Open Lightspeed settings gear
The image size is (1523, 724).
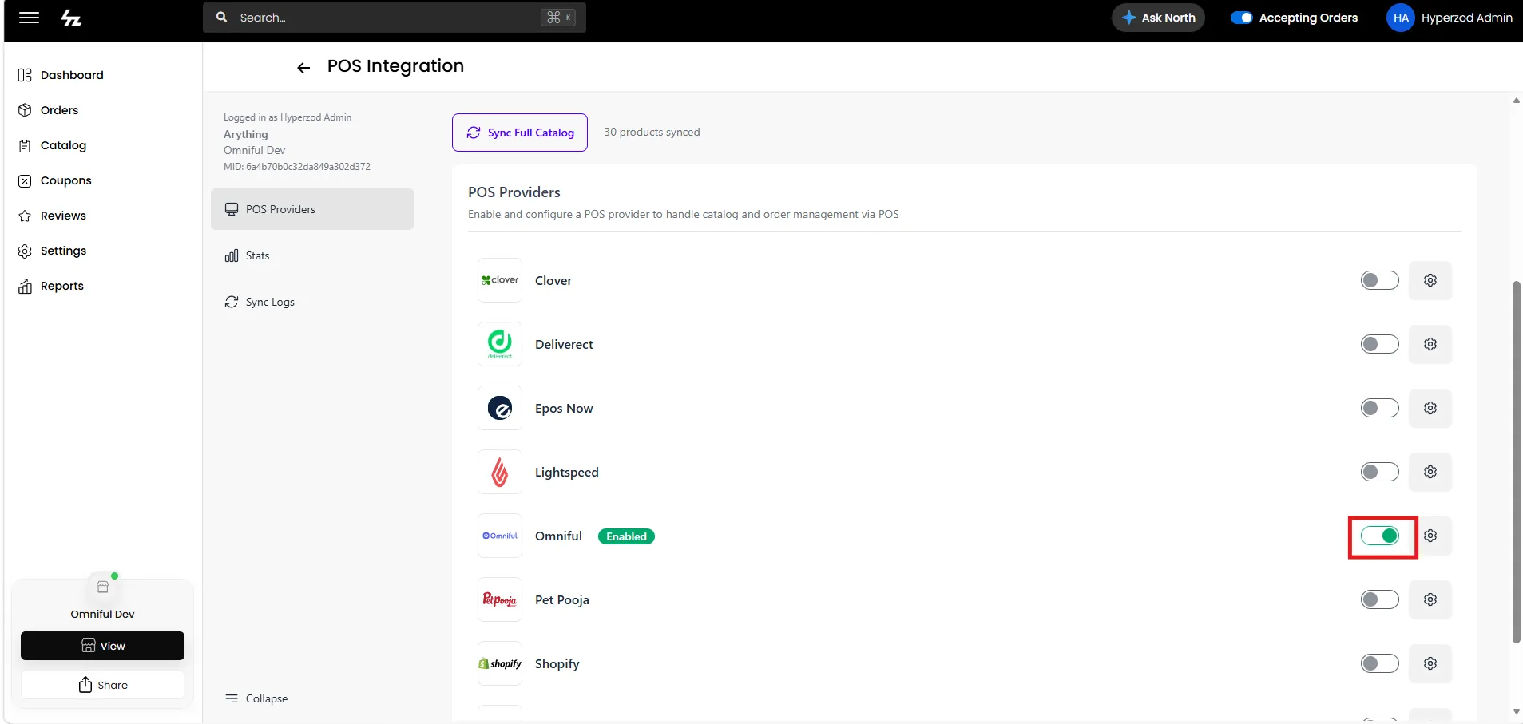[1430, 472]
